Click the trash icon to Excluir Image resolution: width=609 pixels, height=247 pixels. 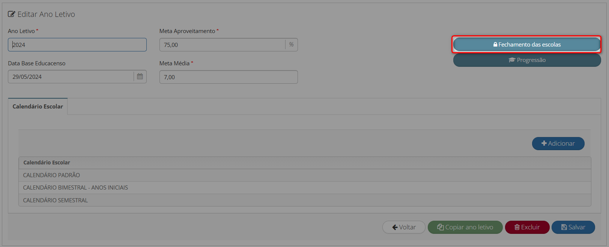[517, 227]
